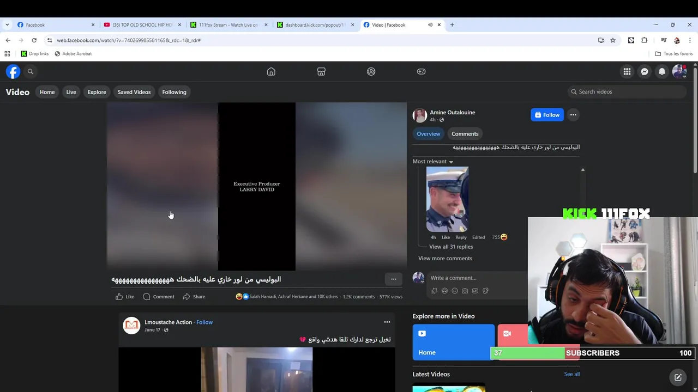The image size is (698, 392).
Task: Open Amine Outalouine's profile name
Action: click(x=452, y=112)
